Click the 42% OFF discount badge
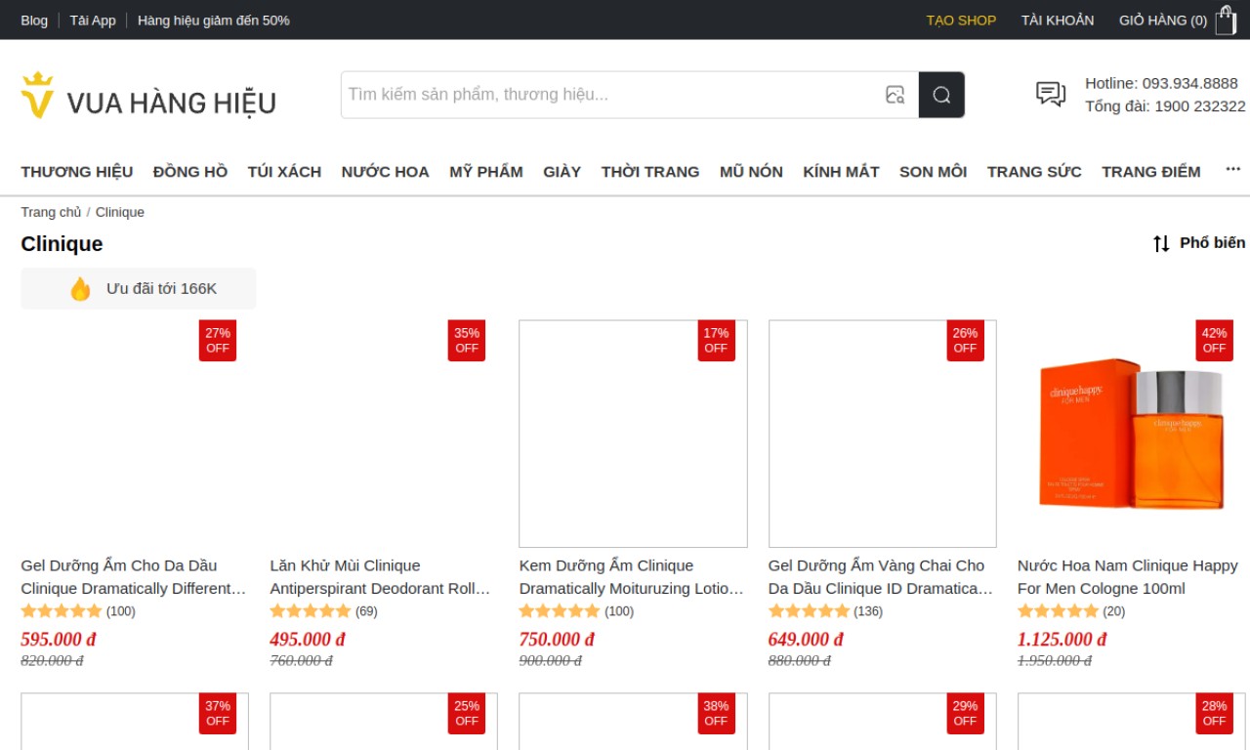Image resolution: width=1250 pixels, height=750 pixels. click(x=1214, y=341)
